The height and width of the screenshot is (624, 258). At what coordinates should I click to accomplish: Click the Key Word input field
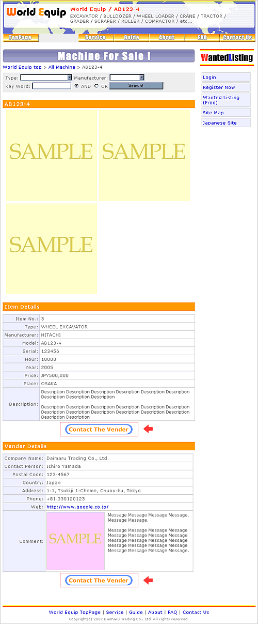click(52, 86)
